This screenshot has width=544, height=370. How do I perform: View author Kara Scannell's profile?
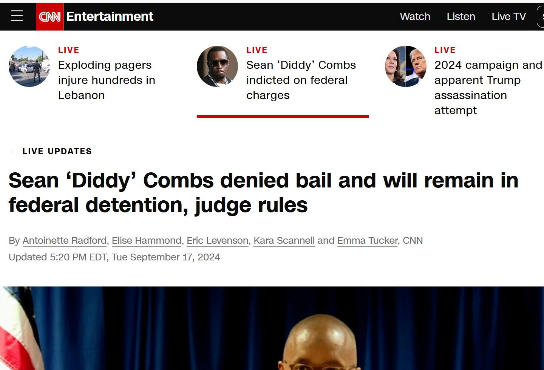(284, 240)
